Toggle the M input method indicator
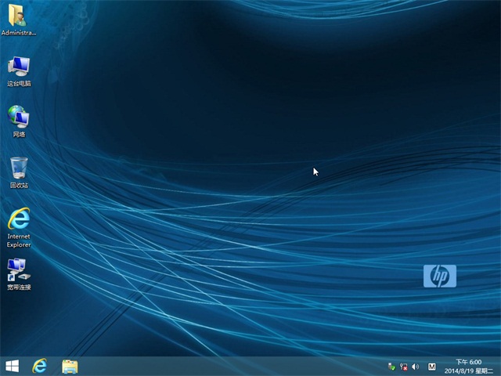The width and height of the screenshot is (501, 376). (431, 367)
